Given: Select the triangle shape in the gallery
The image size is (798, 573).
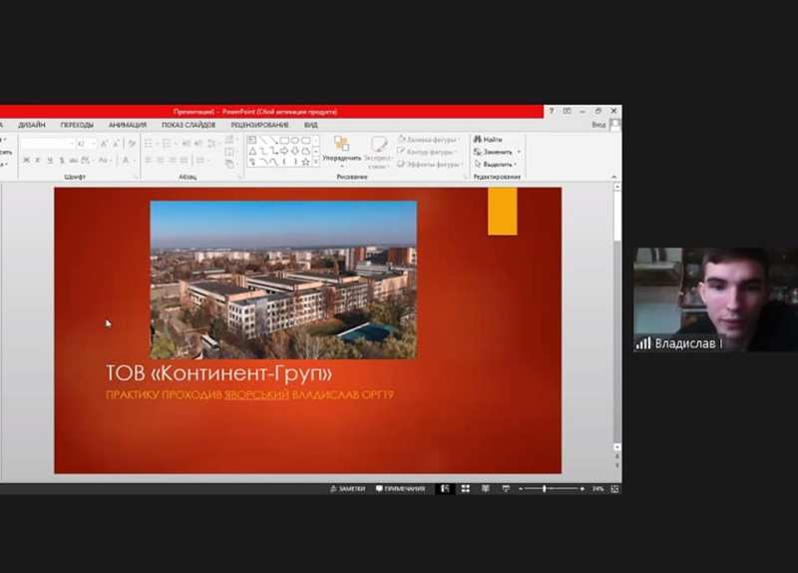Looking at the screenshot, I should pos(252,152).
